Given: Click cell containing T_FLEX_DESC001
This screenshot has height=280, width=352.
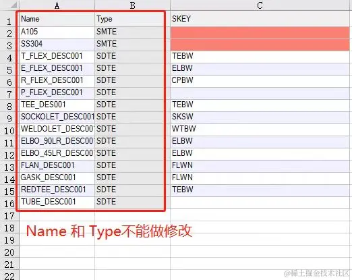Looking at the screenshot, I should pos(57,57).
